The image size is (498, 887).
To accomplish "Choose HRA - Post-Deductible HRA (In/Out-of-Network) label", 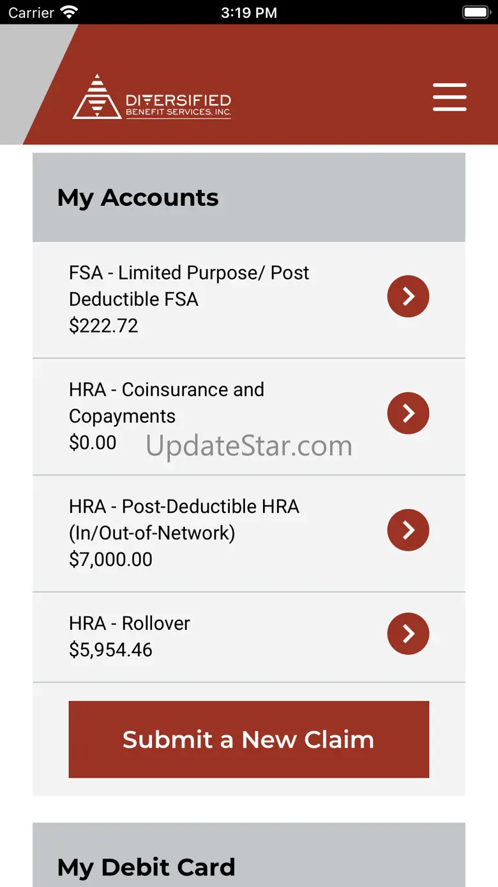I will (184, 519).
